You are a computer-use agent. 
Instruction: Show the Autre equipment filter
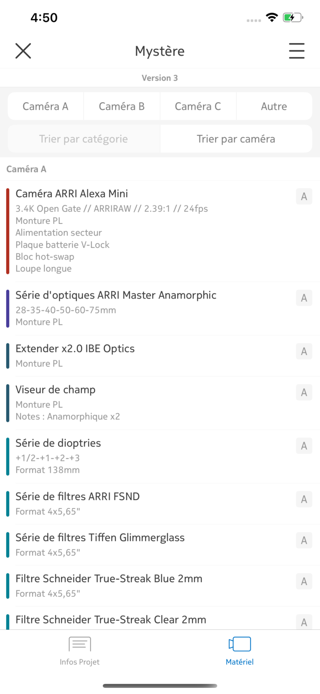(x=274, y=106)
